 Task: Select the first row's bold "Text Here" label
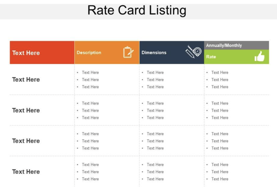tap(26, 80)
